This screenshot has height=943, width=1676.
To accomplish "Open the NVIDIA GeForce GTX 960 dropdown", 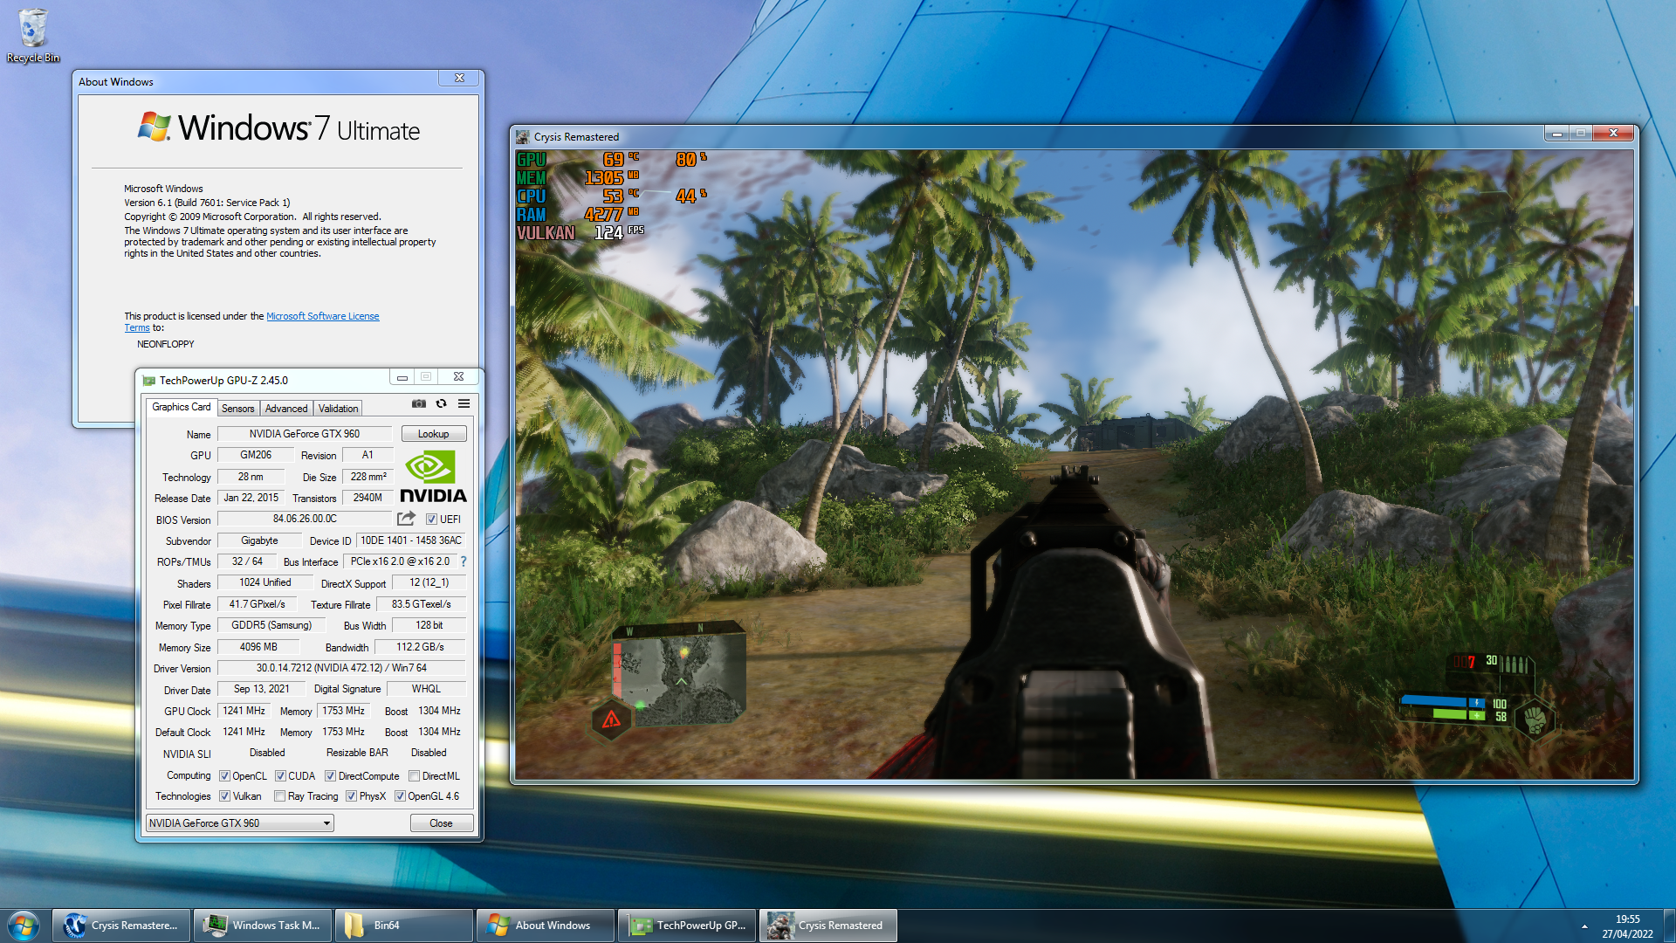I will [x=240, y=823].
